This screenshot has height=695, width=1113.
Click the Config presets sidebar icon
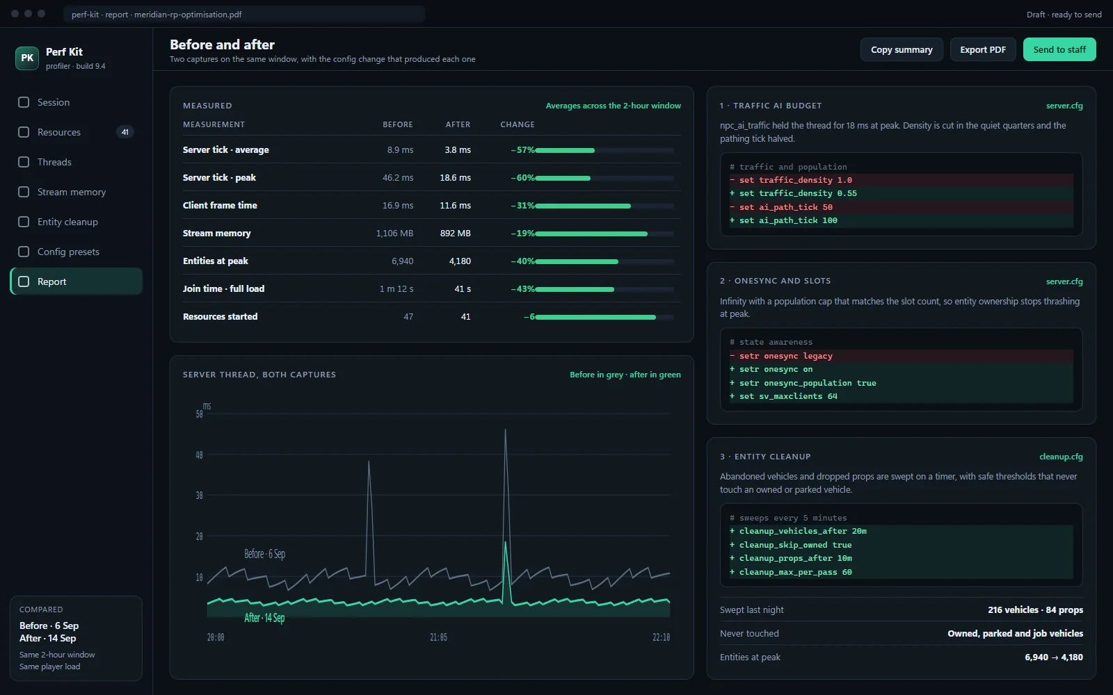click(x=24, y=252)
